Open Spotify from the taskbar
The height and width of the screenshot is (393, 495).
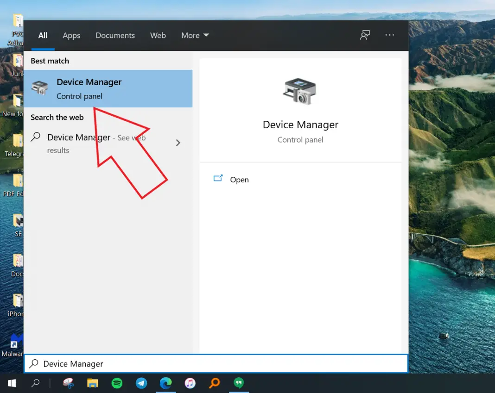point(117,383)
